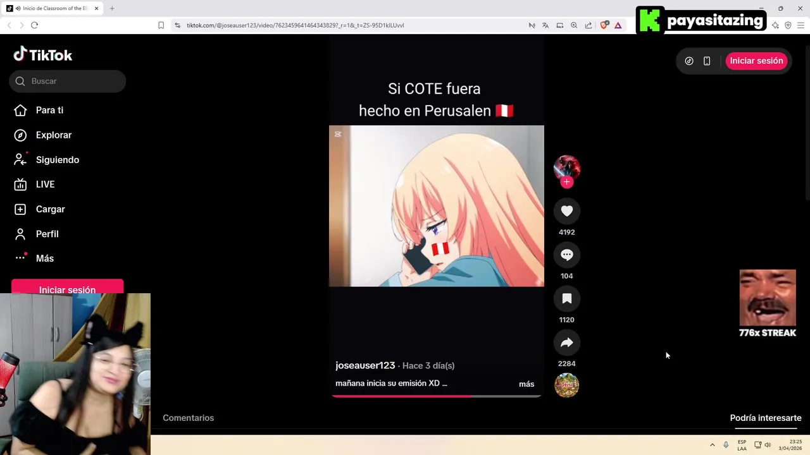The width and height of the screenshot is (810, 455).
Task: Close the Inicio de Classroom tab
Action: (96, 8)
